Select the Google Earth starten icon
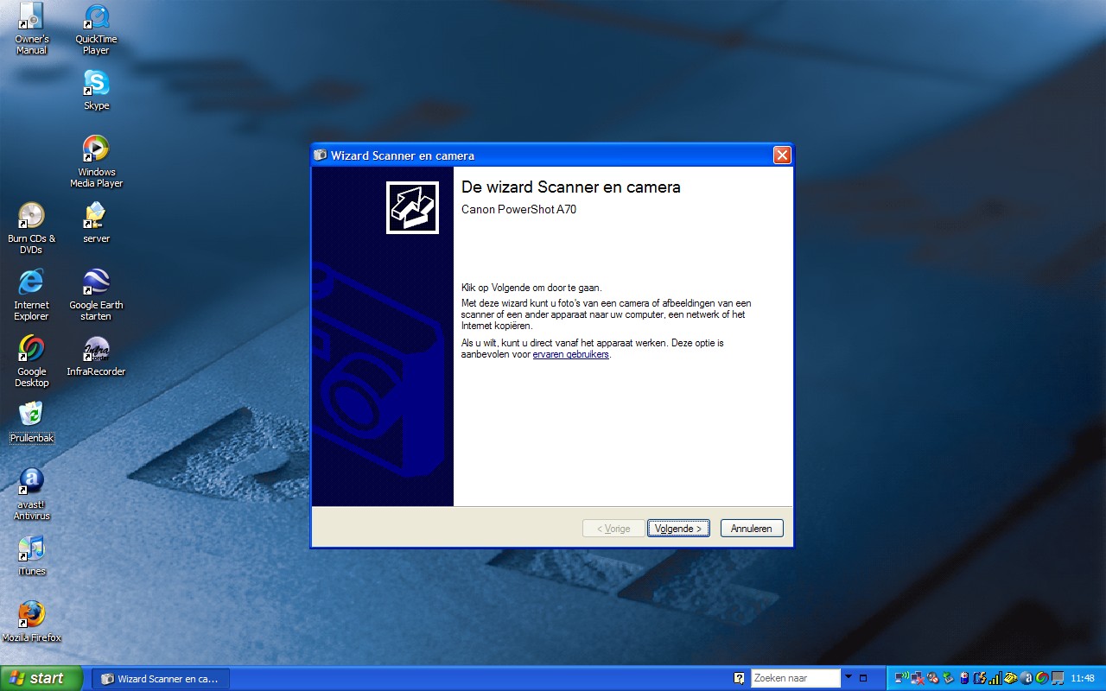Image resolution: width=1106 pixels, height=691 pixels. (x=96, y=295)
